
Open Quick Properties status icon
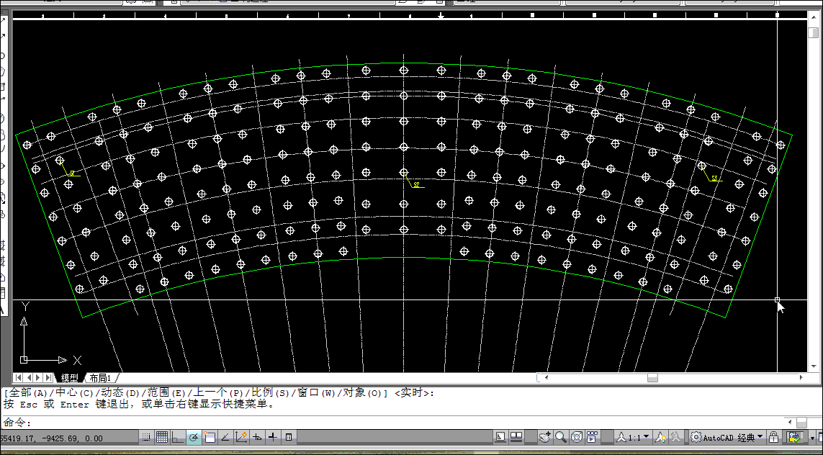click(x=289, y=437)
